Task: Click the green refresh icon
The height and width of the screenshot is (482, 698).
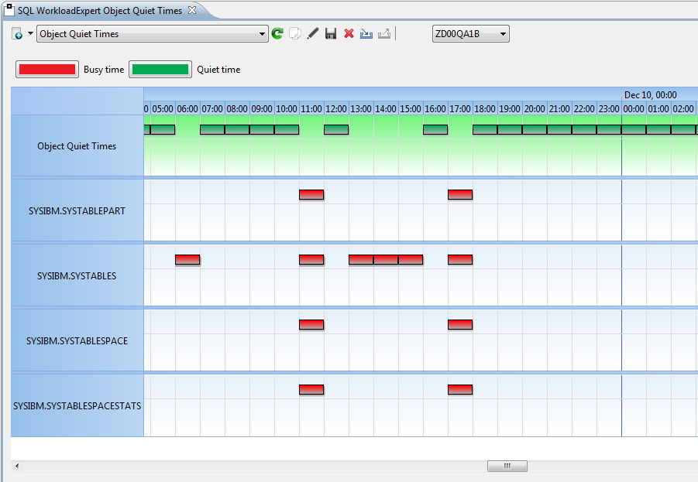Action: click(277, 34)
